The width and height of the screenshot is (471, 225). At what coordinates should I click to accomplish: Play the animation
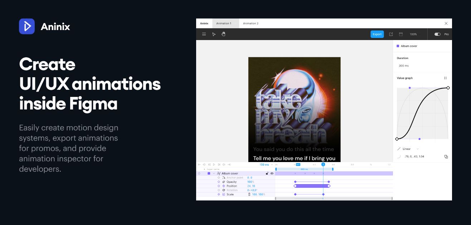[214, 165]
